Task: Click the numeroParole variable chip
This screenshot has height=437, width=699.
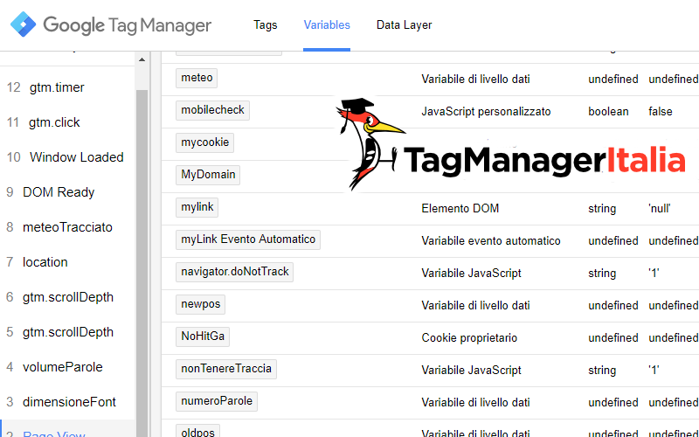Action: point(217,401)
